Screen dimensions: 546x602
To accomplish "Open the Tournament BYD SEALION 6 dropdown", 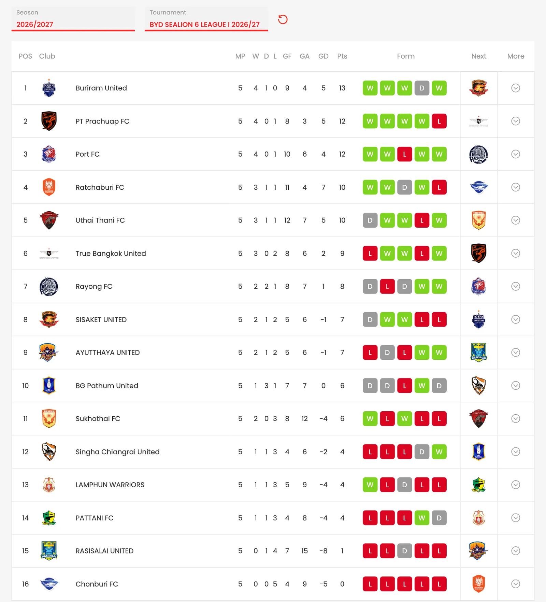I will coord(206,19).
